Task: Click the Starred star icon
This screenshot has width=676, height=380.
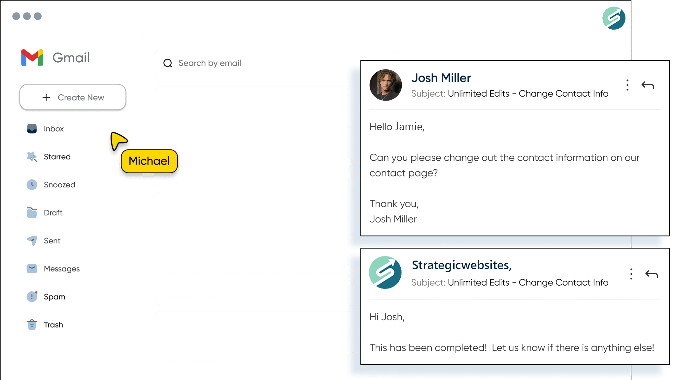Action: [x=32, y=157]
